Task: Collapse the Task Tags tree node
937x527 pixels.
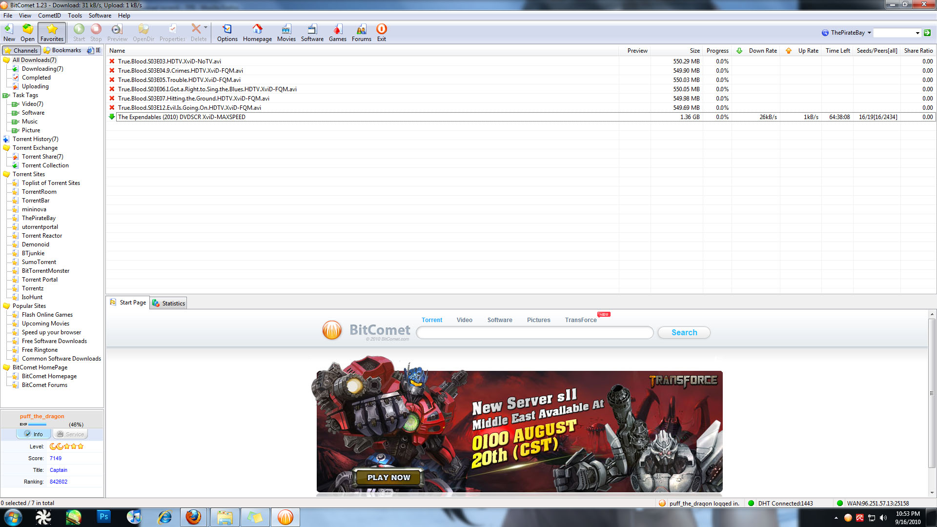Action: point(6,95)
